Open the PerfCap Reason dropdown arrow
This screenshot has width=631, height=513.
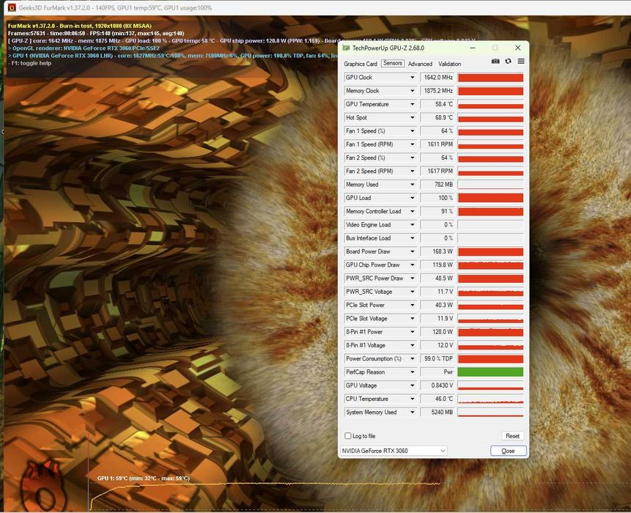tap(412, 372)
